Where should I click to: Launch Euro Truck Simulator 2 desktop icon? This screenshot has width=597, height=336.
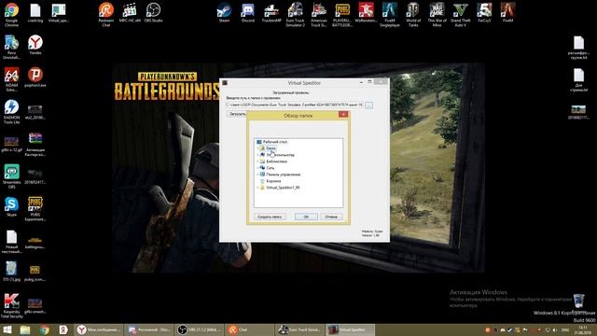tap(296, 15)
